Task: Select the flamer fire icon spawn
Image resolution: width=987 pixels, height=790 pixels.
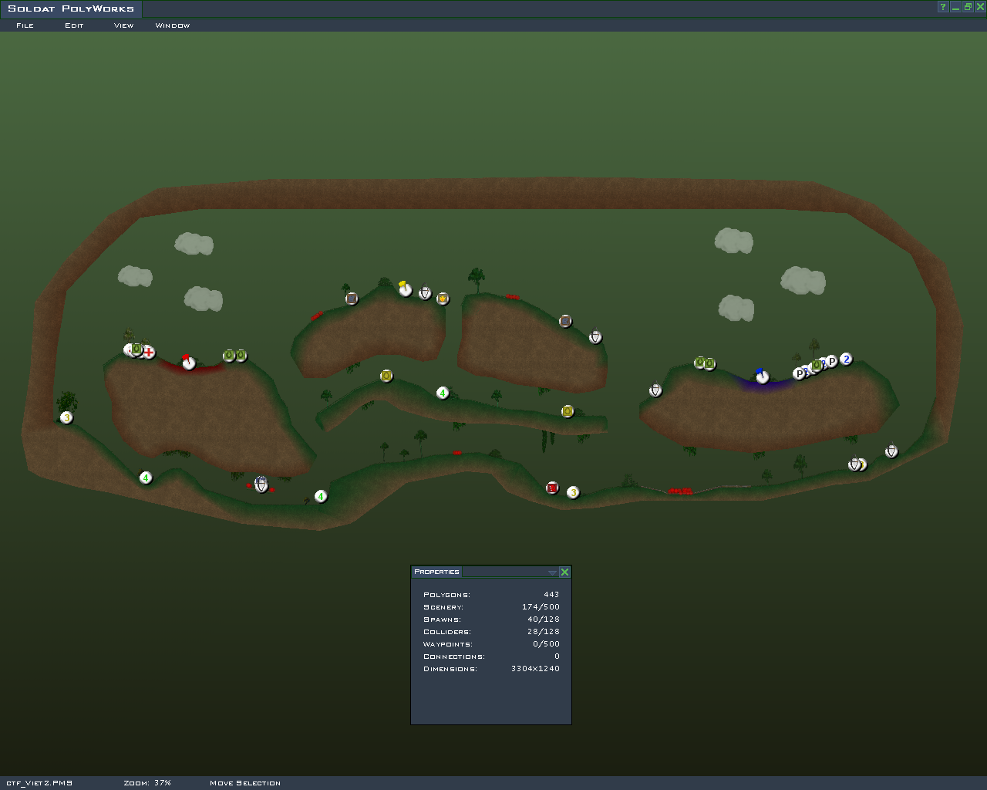Action: [x=443, y=299]
